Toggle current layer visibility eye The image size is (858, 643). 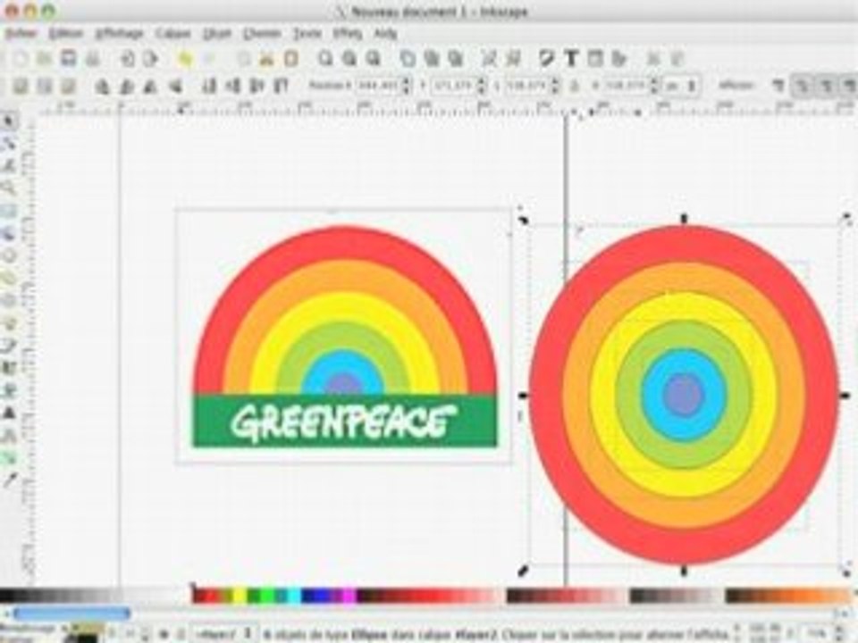[164, 634]
